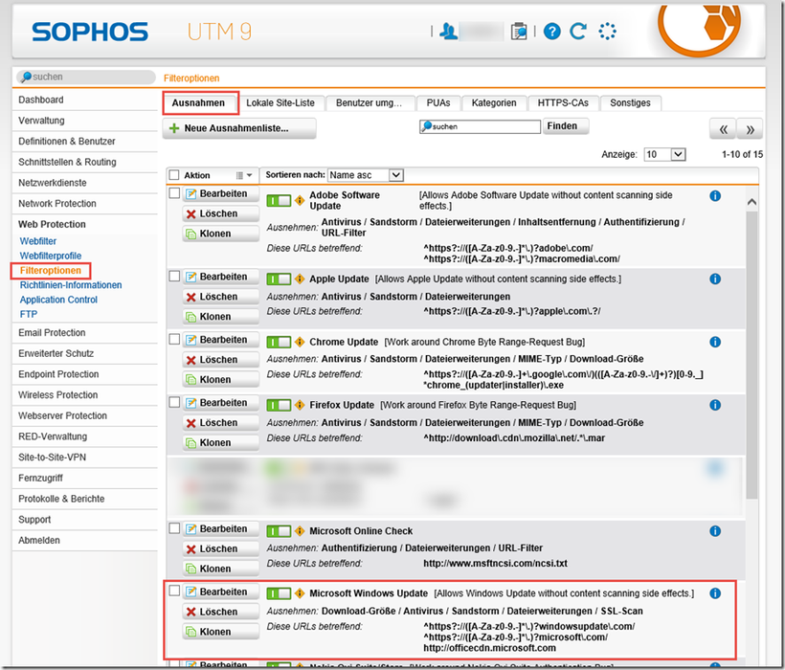The height and width of the screenshot is (670, 785).
Task: Open Webfilterprofile in the sidebar
Action: (51, 256)
